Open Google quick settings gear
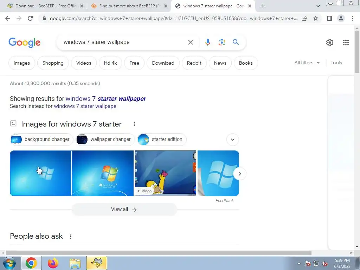This screenshot has height=270, width=360. point(330,43)
